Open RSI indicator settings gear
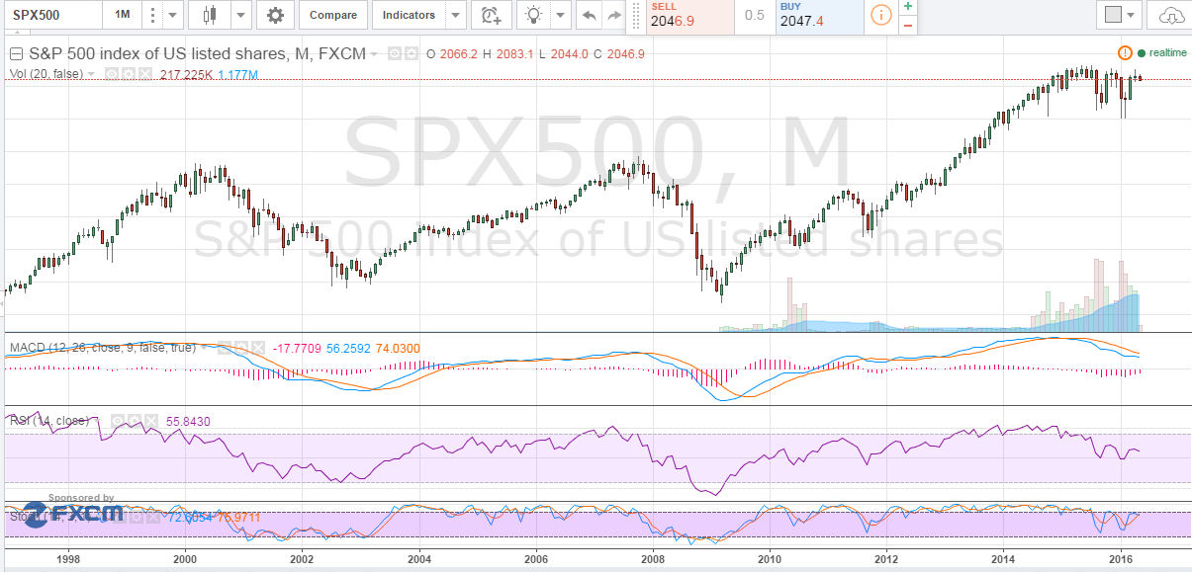This screenshot has width=1192, height=573. [134, 421]
